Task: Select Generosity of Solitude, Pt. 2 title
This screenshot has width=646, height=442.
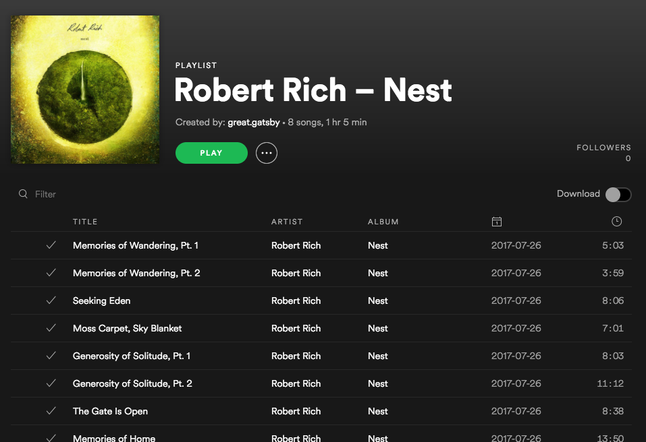Action: pos(133,383)
